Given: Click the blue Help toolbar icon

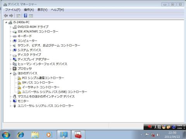Looking at the screenshot, I should 26,15.
